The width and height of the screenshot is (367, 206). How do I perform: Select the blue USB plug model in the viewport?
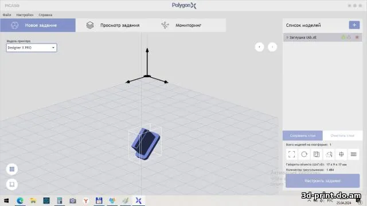(x=146, y=143)
